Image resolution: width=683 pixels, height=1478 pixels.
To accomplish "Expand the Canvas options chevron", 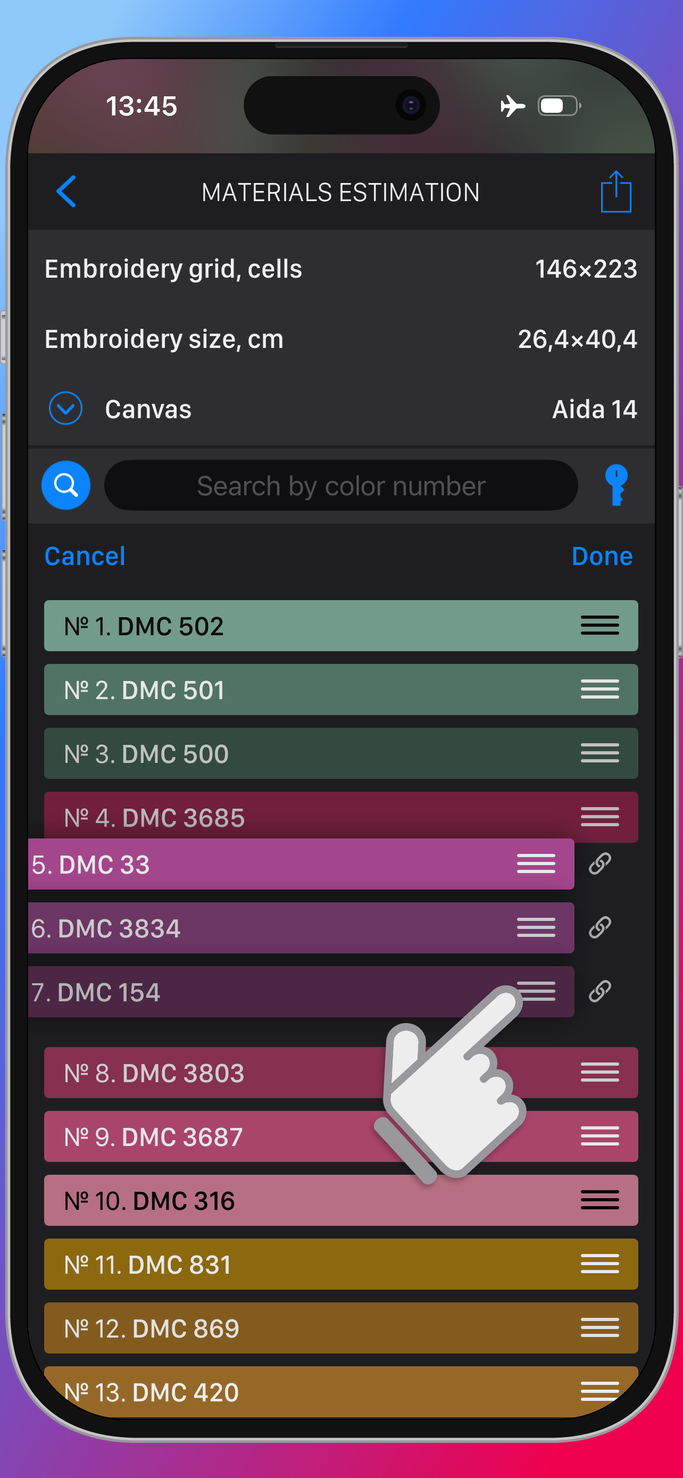I will click(x=65, y=409).
